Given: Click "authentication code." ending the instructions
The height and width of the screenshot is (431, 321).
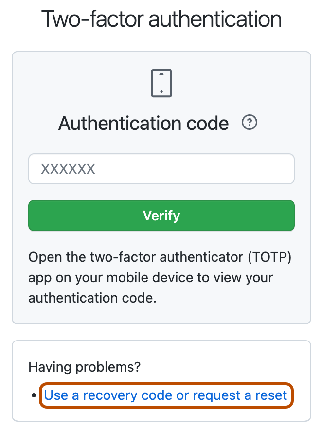Looking at the screenshot, I should pyautogui.click(x=92, y=298).
